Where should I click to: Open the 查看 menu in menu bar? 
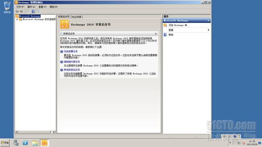pos(42,7)
